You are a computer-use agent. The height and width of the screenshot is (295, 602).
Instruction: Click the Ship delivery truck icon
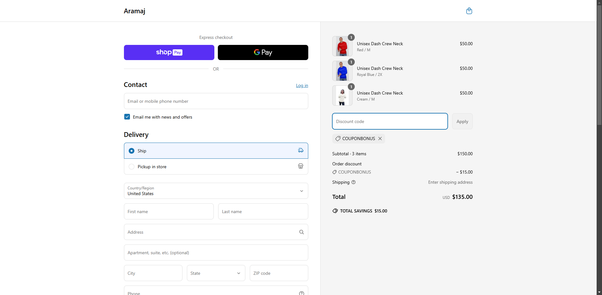301,151
